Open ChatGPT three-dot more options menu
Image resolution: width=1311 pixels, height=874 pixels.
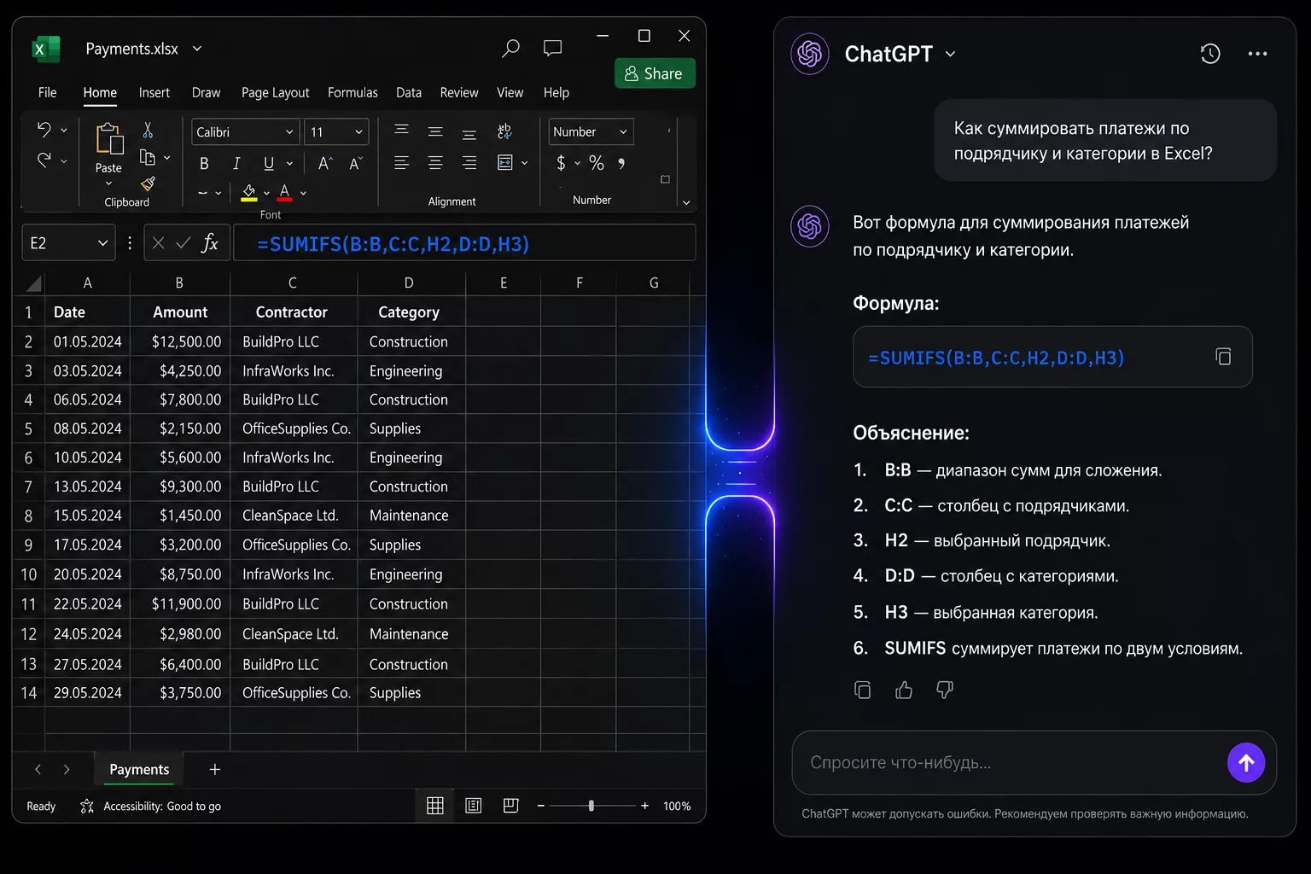1257,54
